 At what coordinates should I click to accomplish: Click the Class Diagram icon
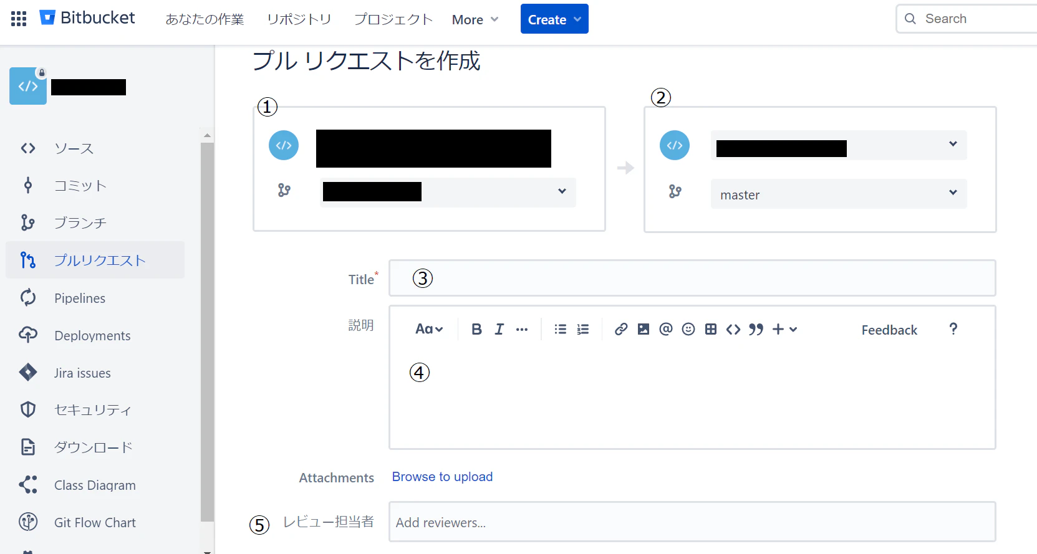[28, 485]
